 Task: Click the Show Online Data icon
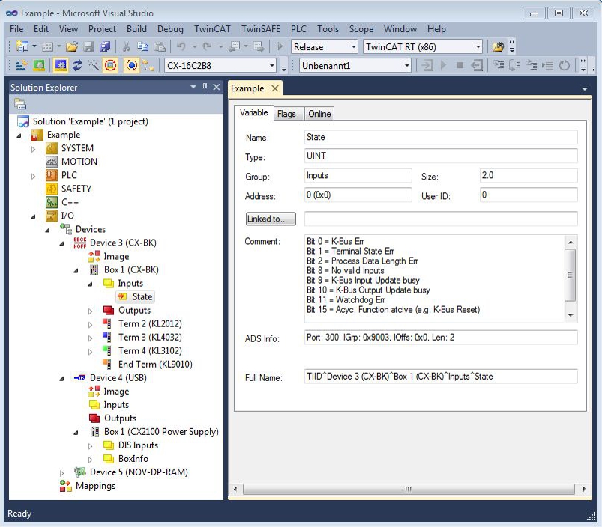point(132,66)
